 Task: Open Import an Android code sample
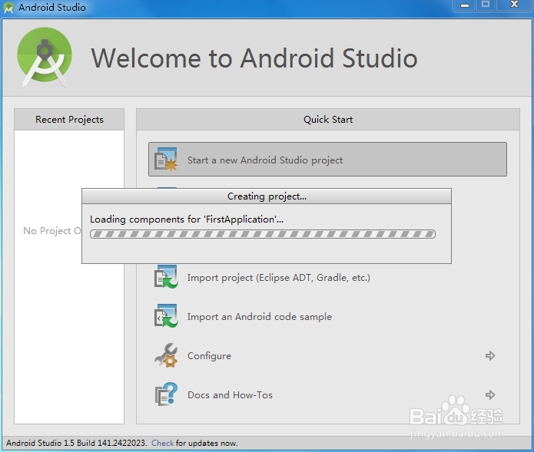260,317
